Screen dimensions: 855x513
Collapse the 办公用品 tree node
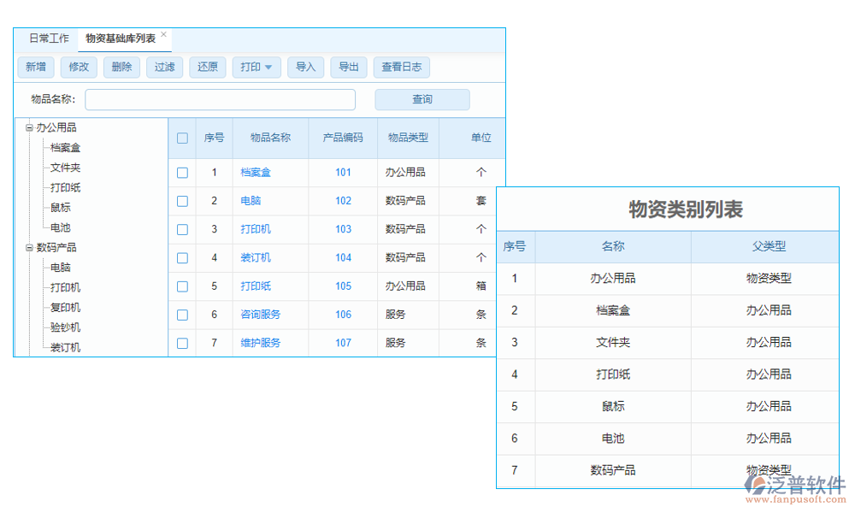click(x=28, y=127)
